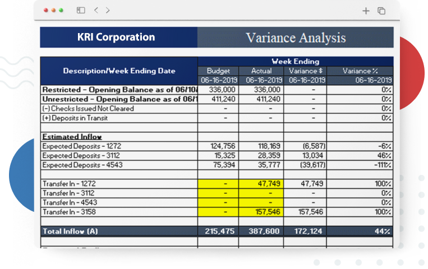428x269 pixels.
Task: Click variance cell 13,034
Action: pos(305,155)
